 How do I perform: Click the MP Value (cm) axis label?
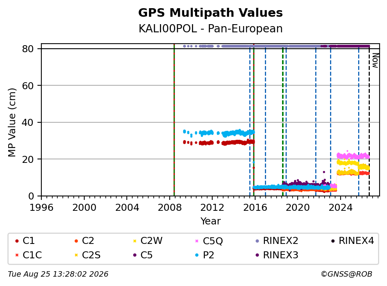12,122
